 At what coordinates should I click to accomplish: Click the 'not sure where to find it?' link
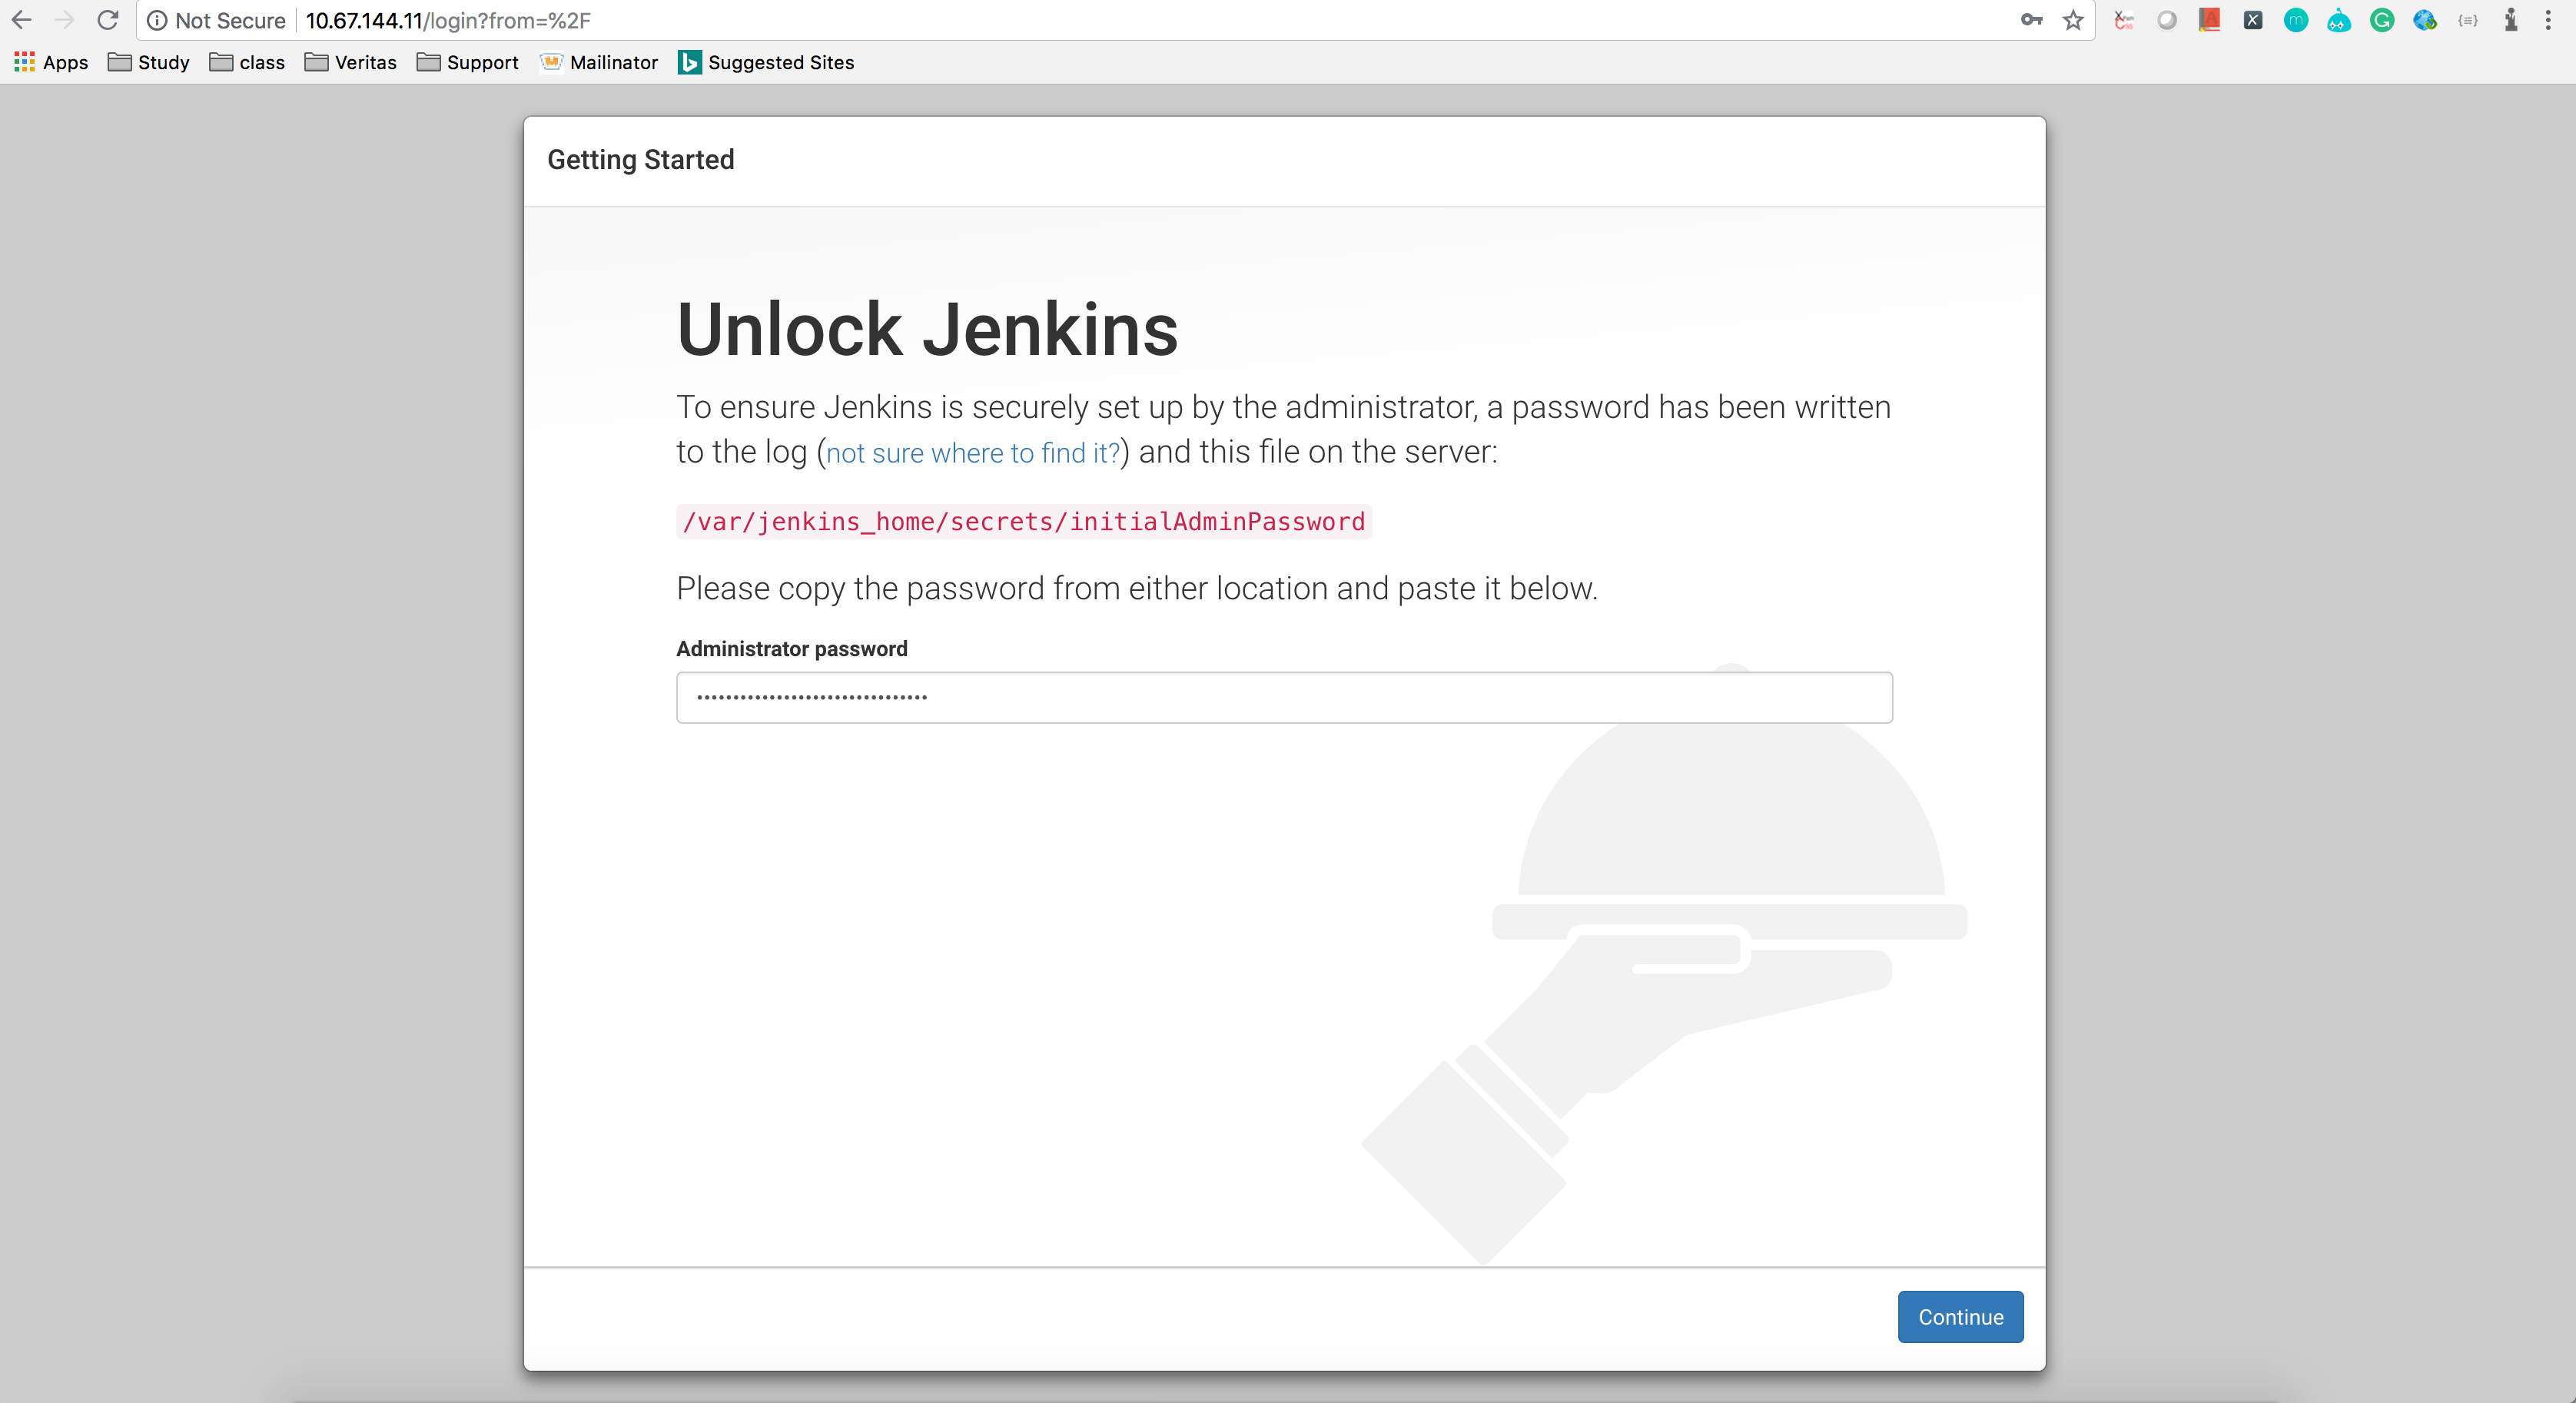tap(973, 453)
